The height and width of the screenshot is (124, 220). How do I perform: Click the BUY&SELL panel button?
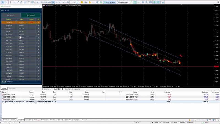click(11, 15)
